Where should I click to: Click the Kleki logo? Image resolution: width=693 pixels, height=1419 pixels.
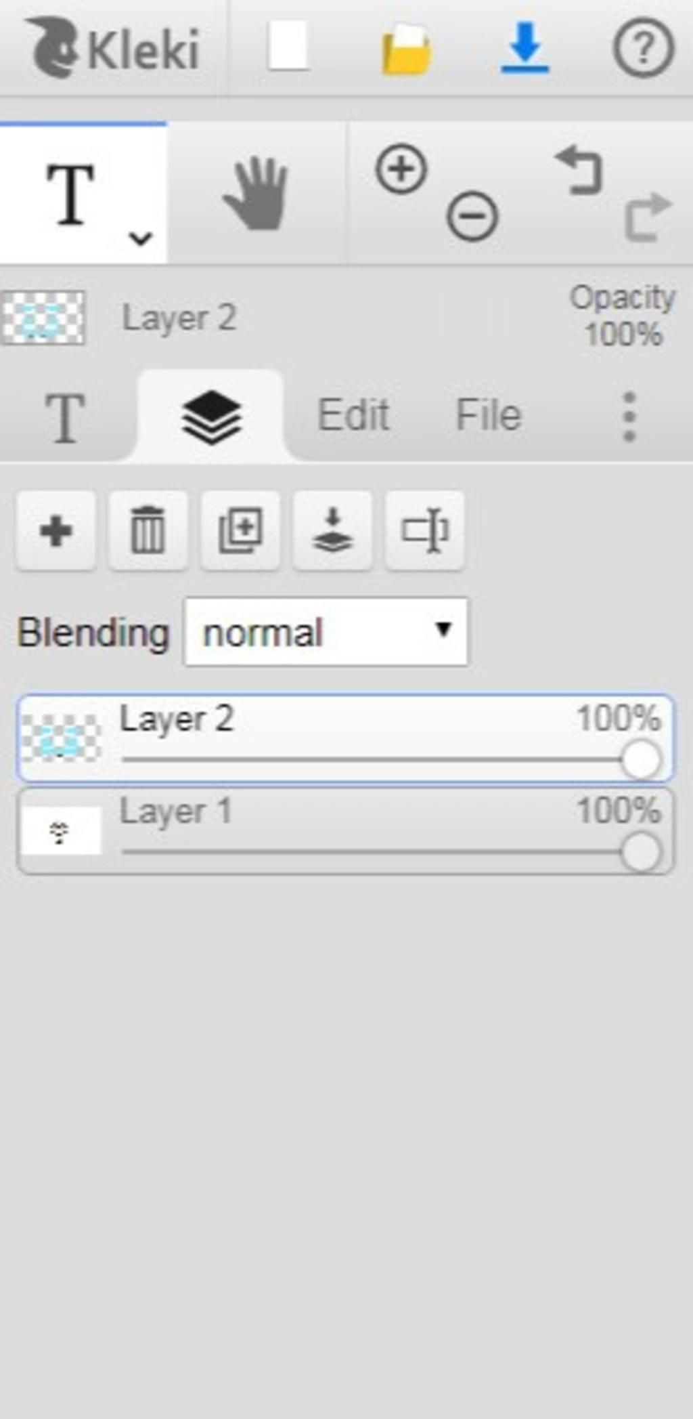pos(112,47)
